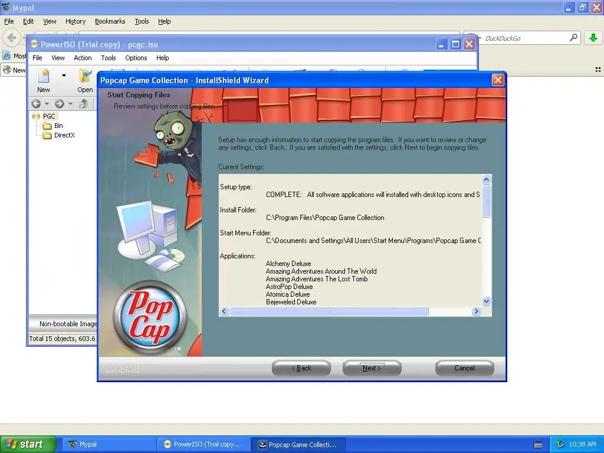Close the PowerISO window
The image size is (604, 453).
click(x=469, y=44)
